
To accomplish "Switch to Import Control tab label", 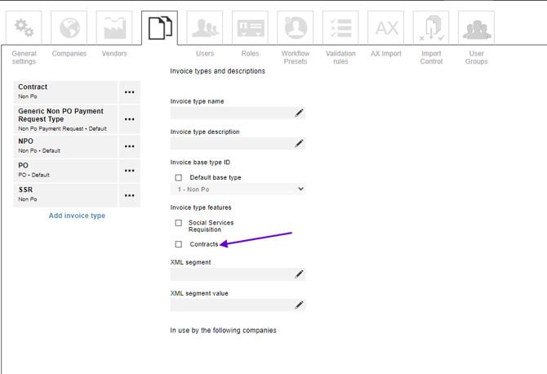I will click(431, 57).
